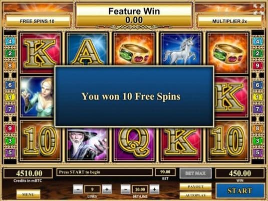Increase the number of lines
This screenshot has width=268, height=201.
click(x=107, y=189)
